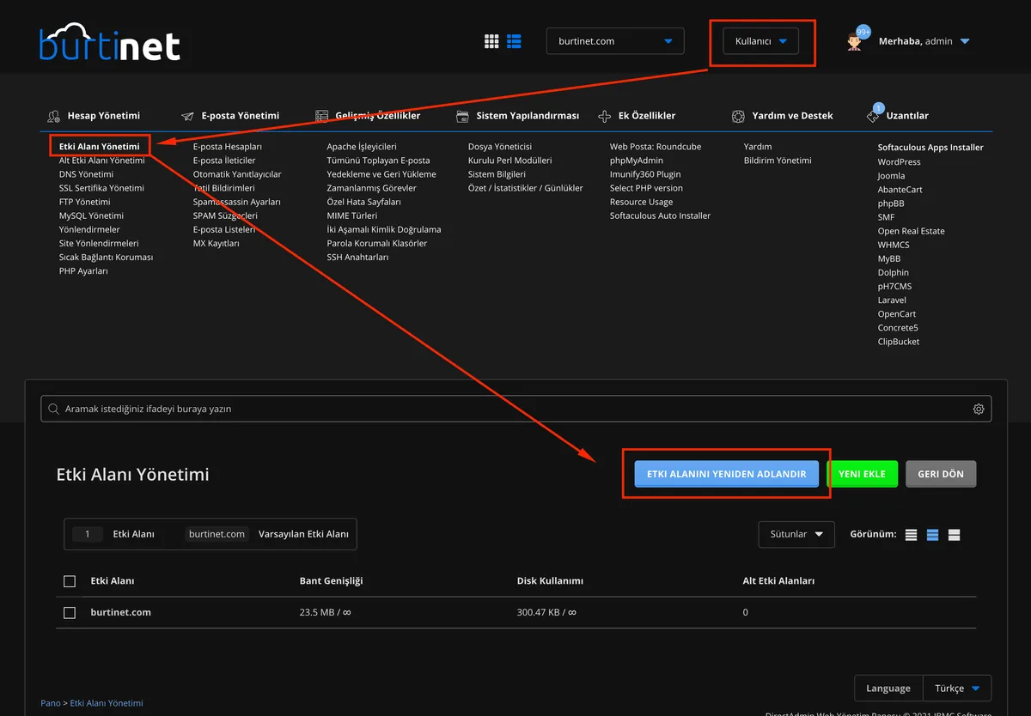Screen dimensions: 1031x716
Task: Open Etki Alanı Yönetimi menu item
Action: pyautogui.click(x=100, y=147)
